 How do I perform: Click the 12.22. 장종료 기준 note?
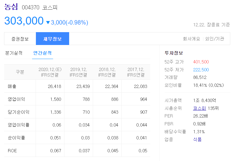coord(212,25)
